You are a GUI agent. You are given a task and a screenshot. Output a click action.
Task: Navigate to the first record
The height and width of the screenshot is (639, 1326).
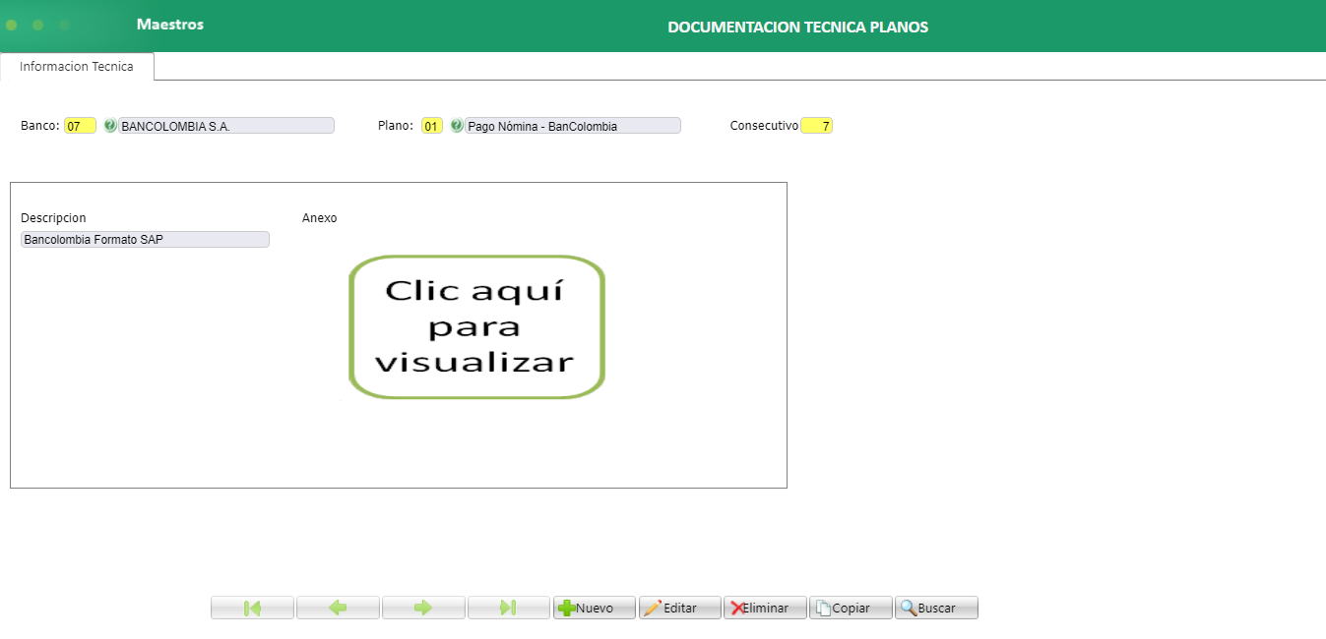252,607
